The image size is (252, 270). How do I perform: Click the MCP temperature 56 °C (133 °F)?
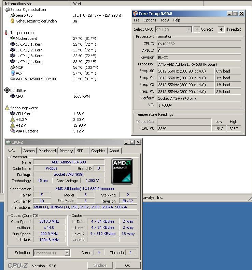85,67
